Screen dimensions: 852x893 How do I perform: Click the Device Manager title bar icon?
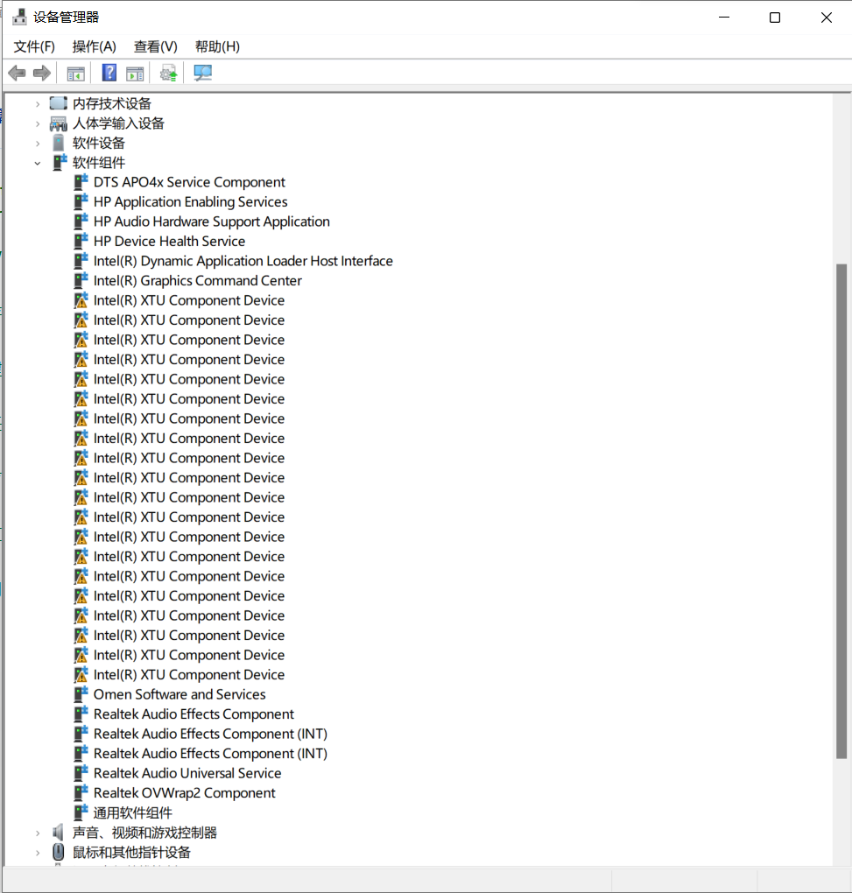click(x=18, y=15)
